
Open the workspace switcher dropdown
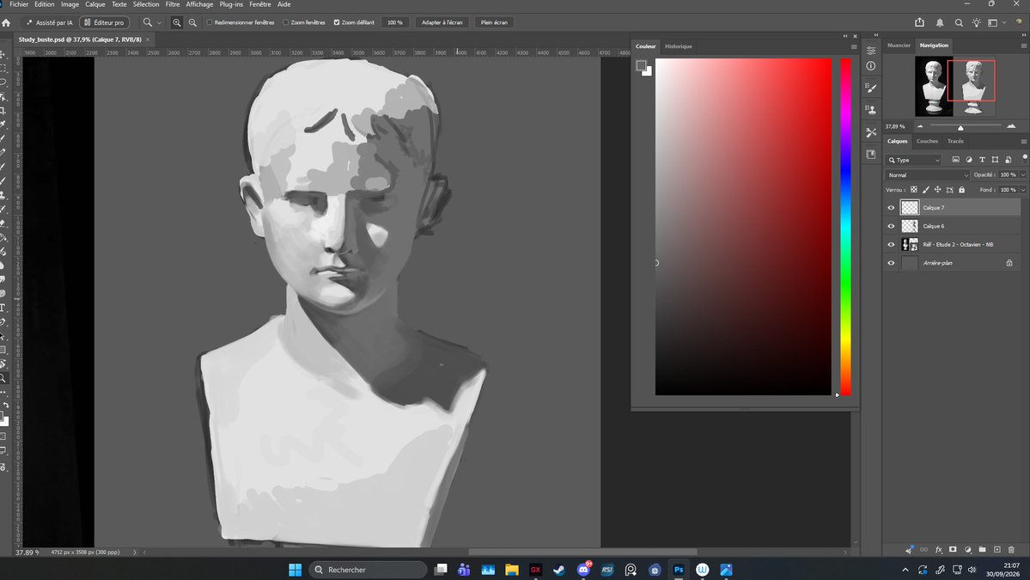click(x=996, y=22)
